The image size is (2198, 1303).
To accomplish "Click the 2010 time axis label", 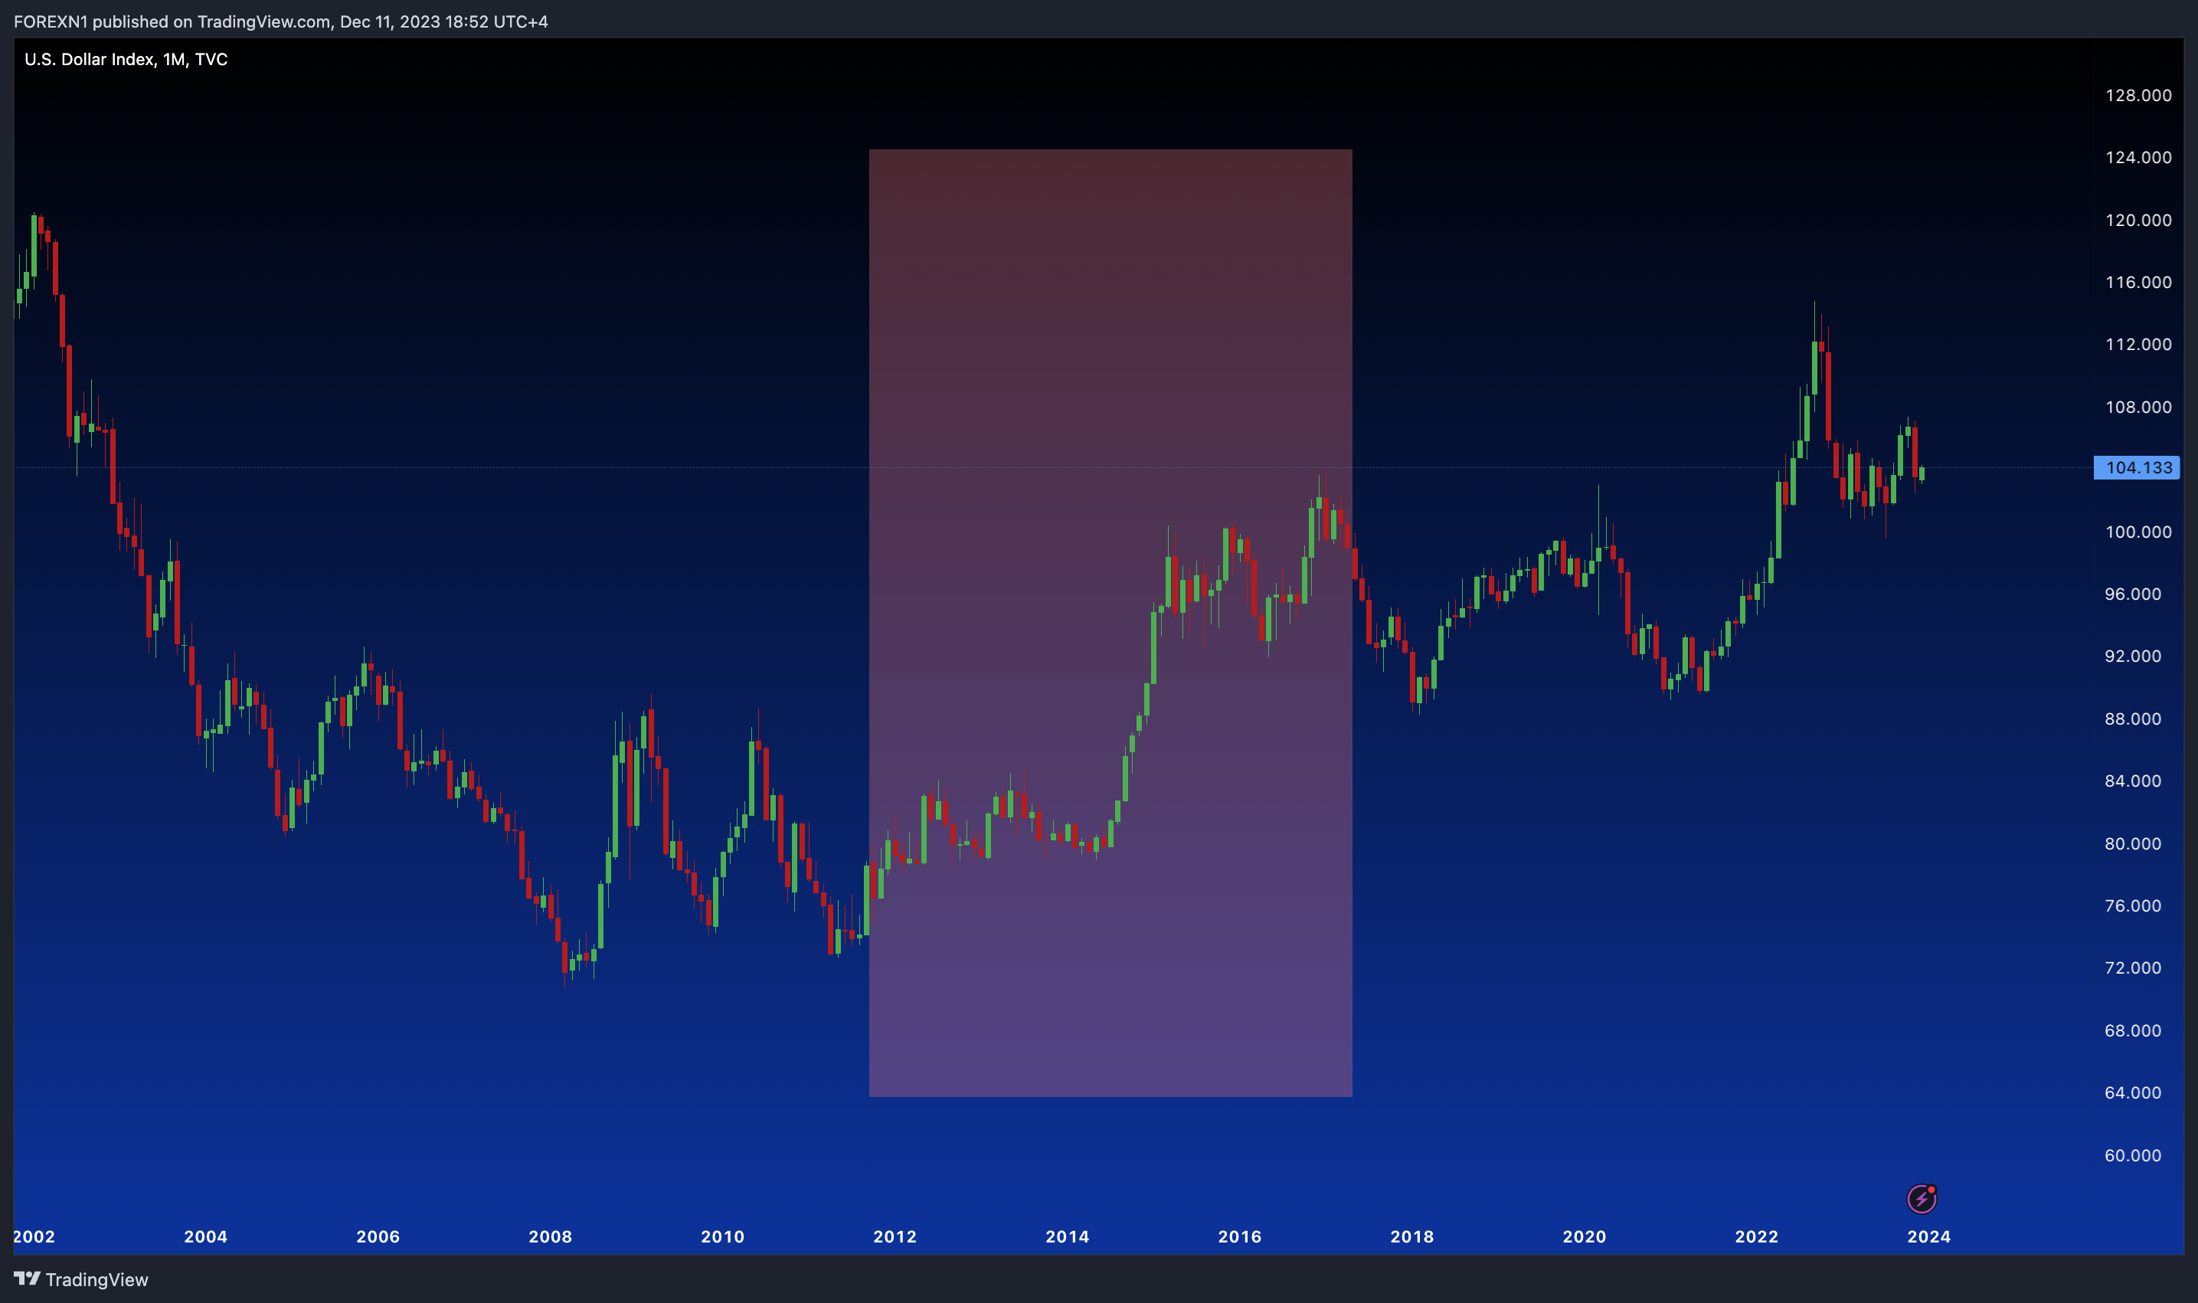I will pyautogui.click(x=722, y=1236).
